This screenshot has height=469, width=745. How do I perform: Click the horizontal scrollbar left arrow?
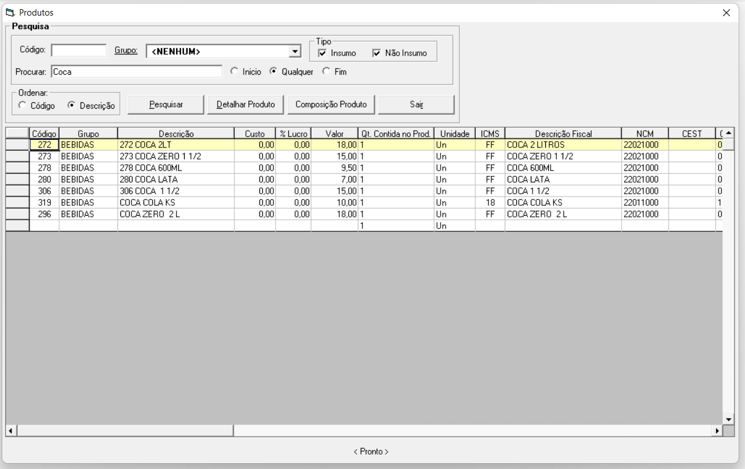[x=11, y=431]
